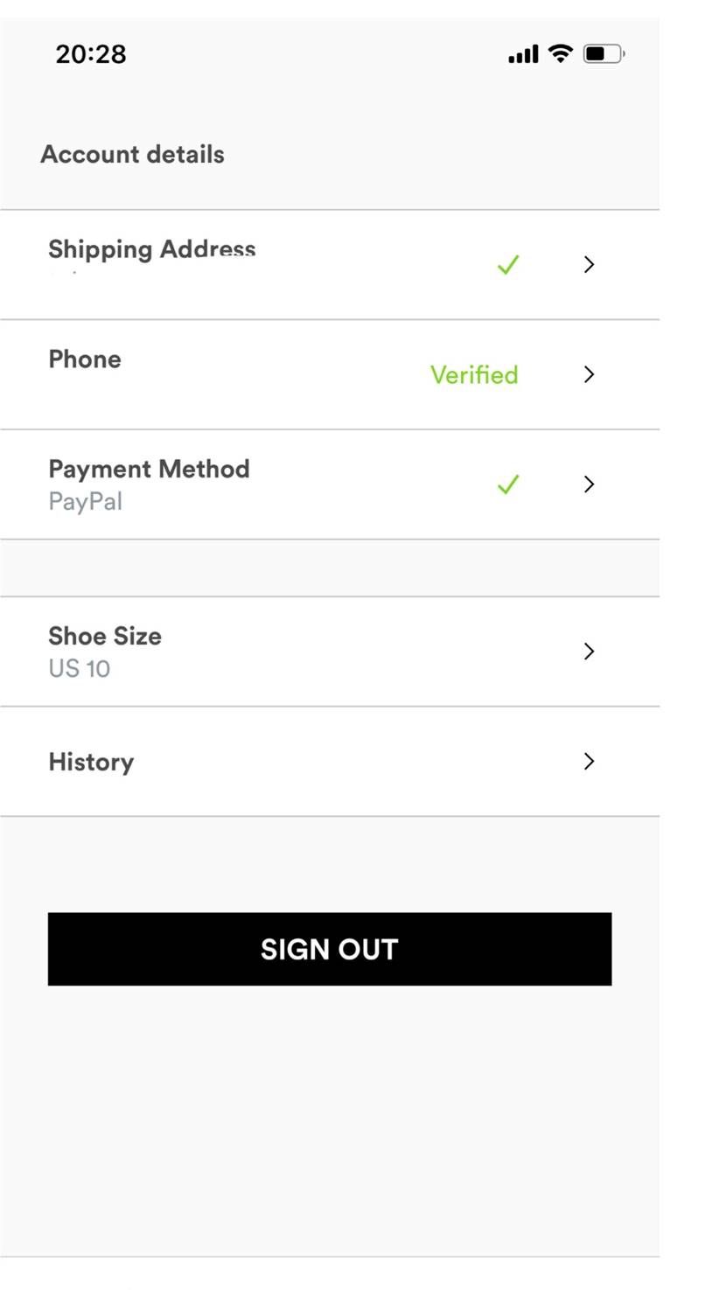Tap the clock showing 20:28
Screen dimensions: 726x1290
(91, 53)
